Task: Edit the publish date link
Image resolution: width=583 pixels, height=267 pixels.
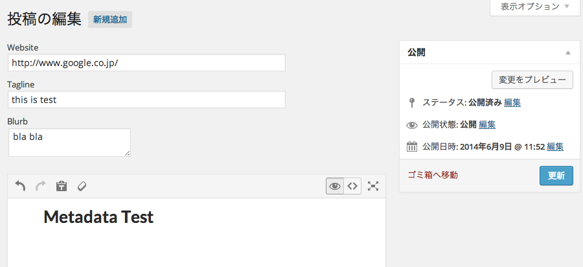Action: [554, 146]
